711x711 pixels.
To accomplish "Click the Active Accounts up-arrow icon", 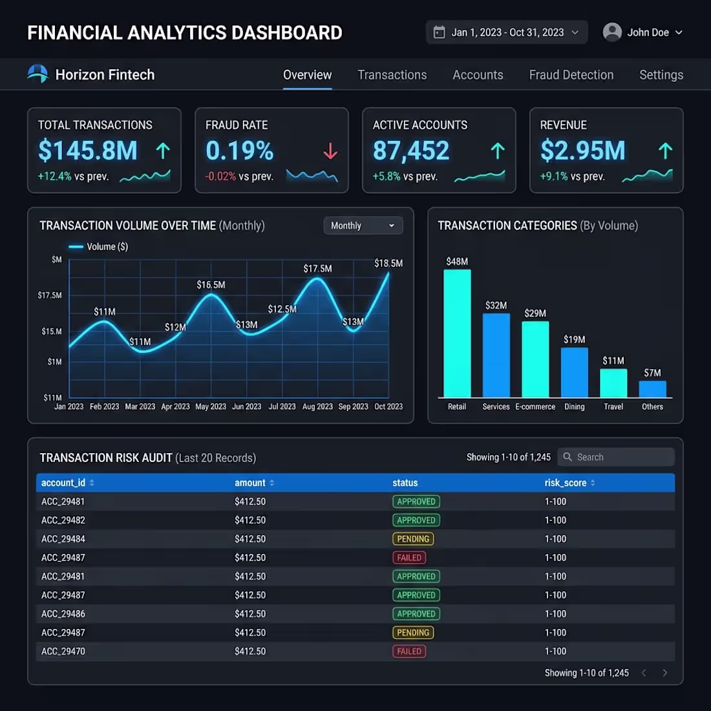I will coord(498,151).
